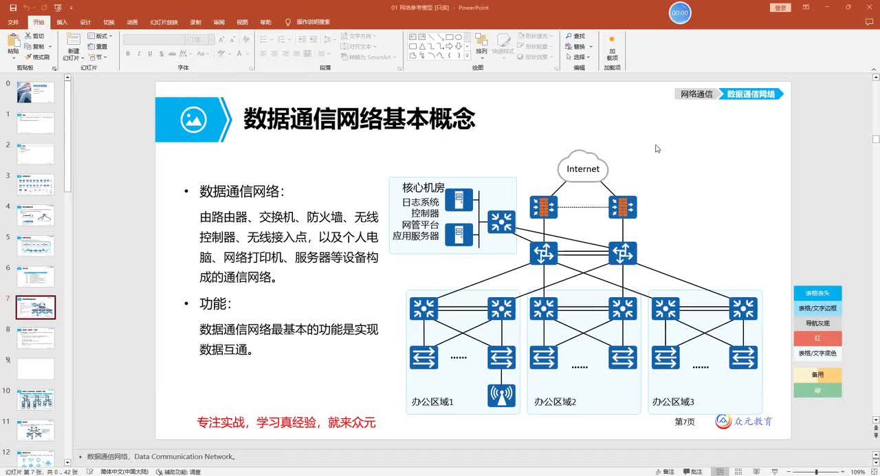Viewport: 880px width, 476px height.
Task: Open the 复制 dropdown arrow
Action: (49, 46)
